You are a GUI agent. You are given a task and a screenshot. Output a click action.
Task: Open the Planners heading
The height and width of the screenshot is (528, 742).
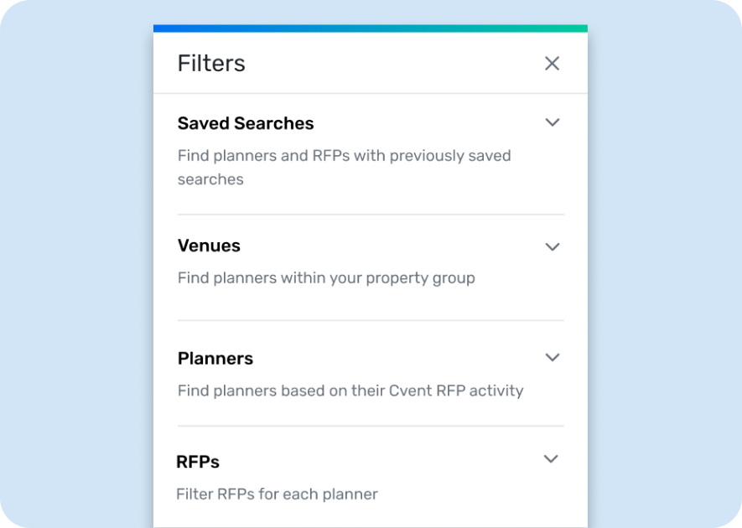click(215, 359)
